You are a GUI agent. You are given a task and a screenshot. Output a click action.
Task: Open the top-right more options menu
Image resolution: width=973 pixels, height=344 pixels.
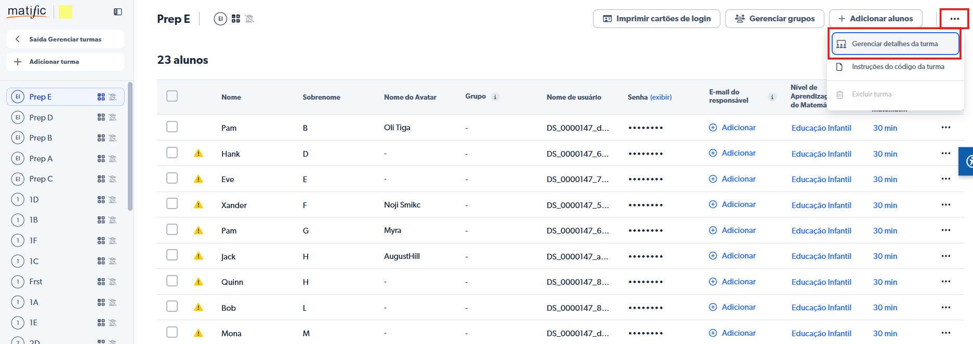pos(954,19)
